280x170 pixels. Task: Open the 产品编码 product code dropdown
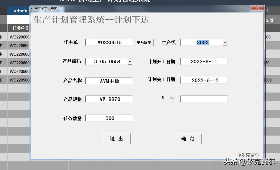coord(129,61)
